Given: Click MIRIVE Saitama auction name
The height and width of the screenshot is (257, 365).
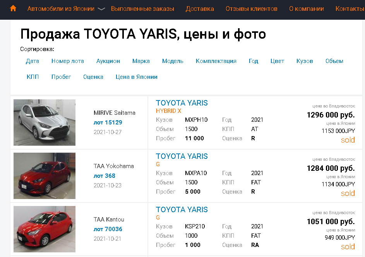Looking at the screenshot, I should [x=114, y=113].
